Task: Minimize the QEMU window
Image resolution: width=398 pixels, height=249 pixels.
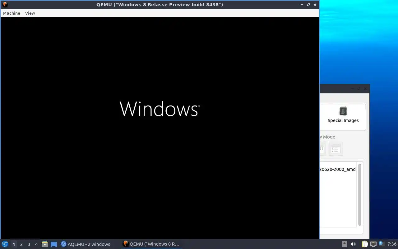Action: [302, 5]
